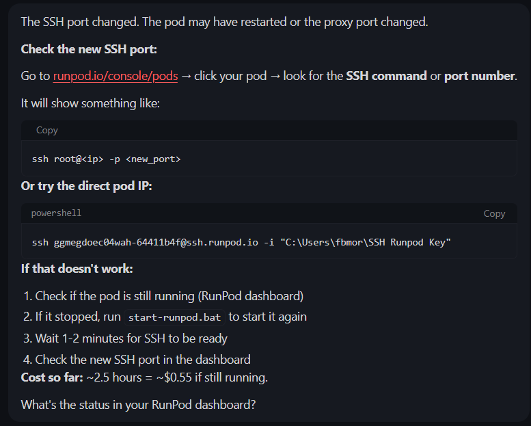This screenshot has height=426, width=531.
Task: Click the 'Or try the direct pod IP:' heading
Action: click(x=86, y=187)
